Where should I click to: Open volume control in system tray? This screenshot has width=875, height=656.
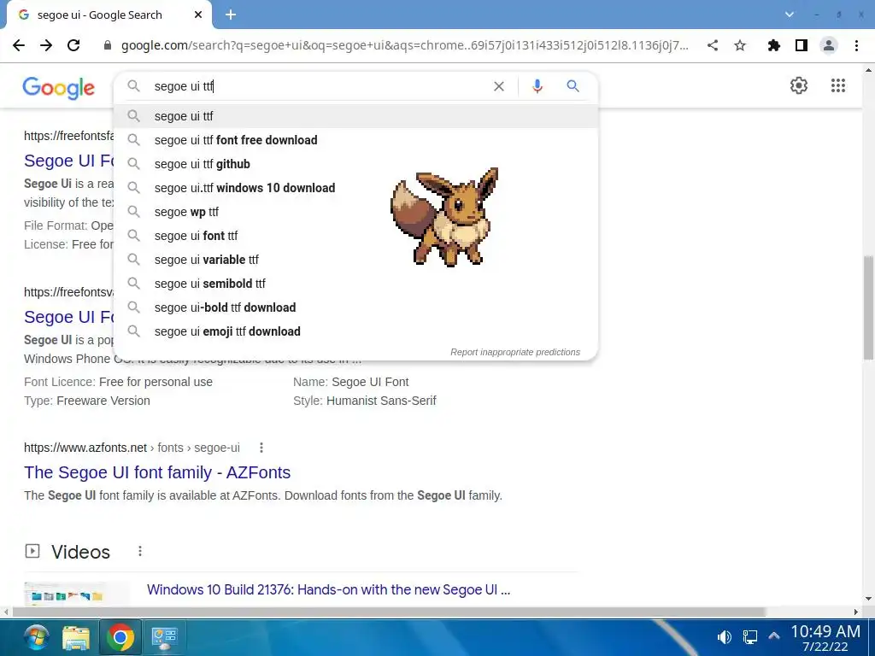(x=725, y=637)
